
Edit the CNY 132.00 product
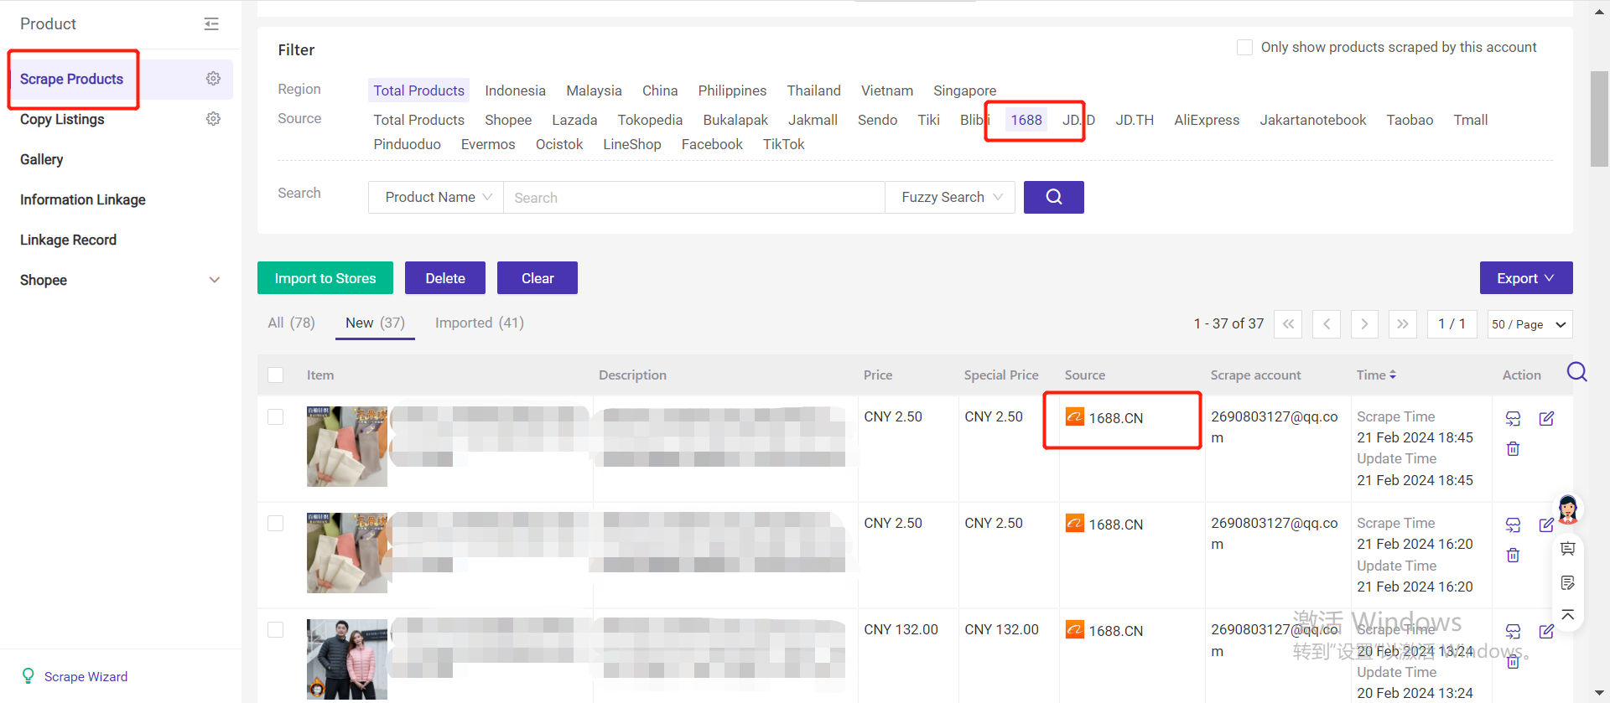tap(1546, 631)
